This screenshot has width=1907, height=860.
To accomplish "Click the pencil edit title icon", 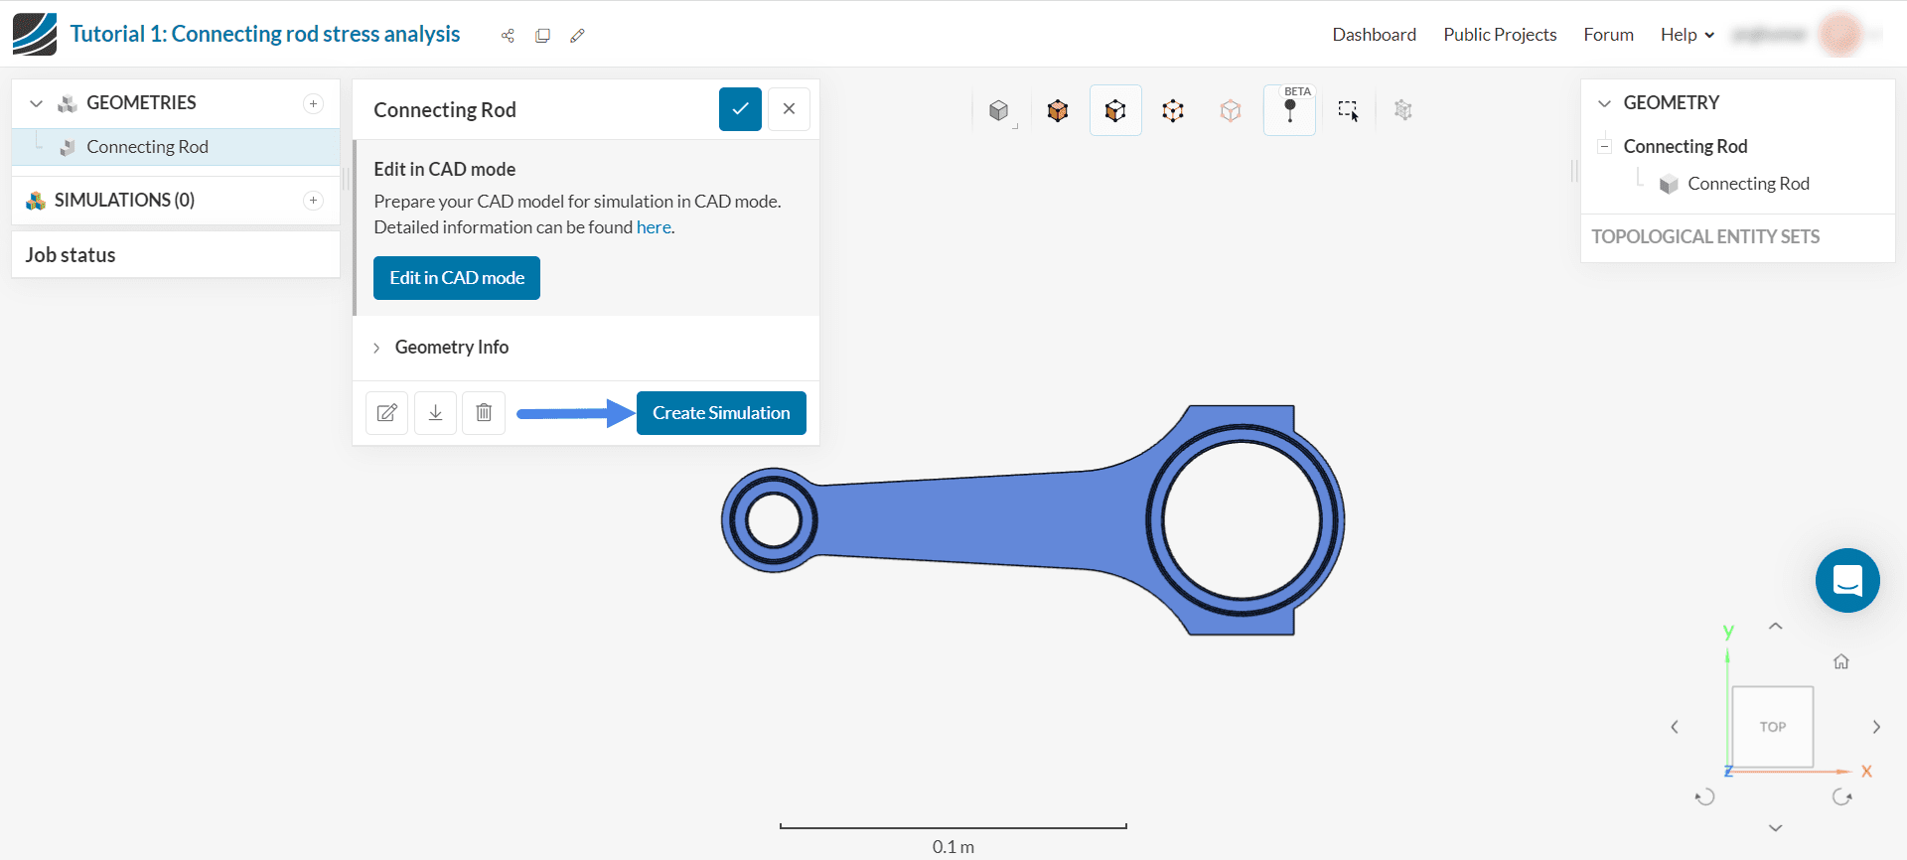I will point(577,36).
